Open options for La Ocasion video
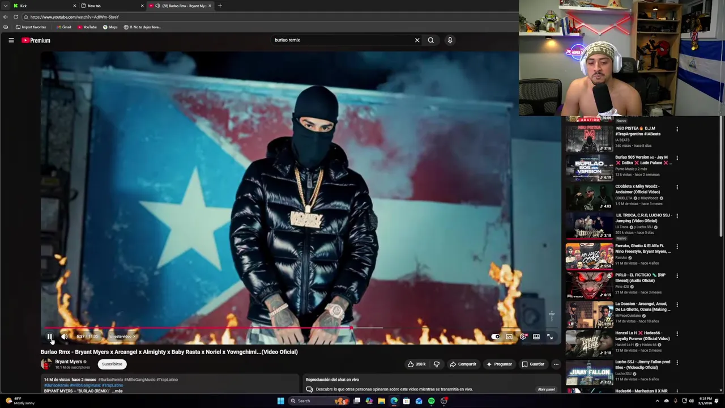 coord(677,305)
